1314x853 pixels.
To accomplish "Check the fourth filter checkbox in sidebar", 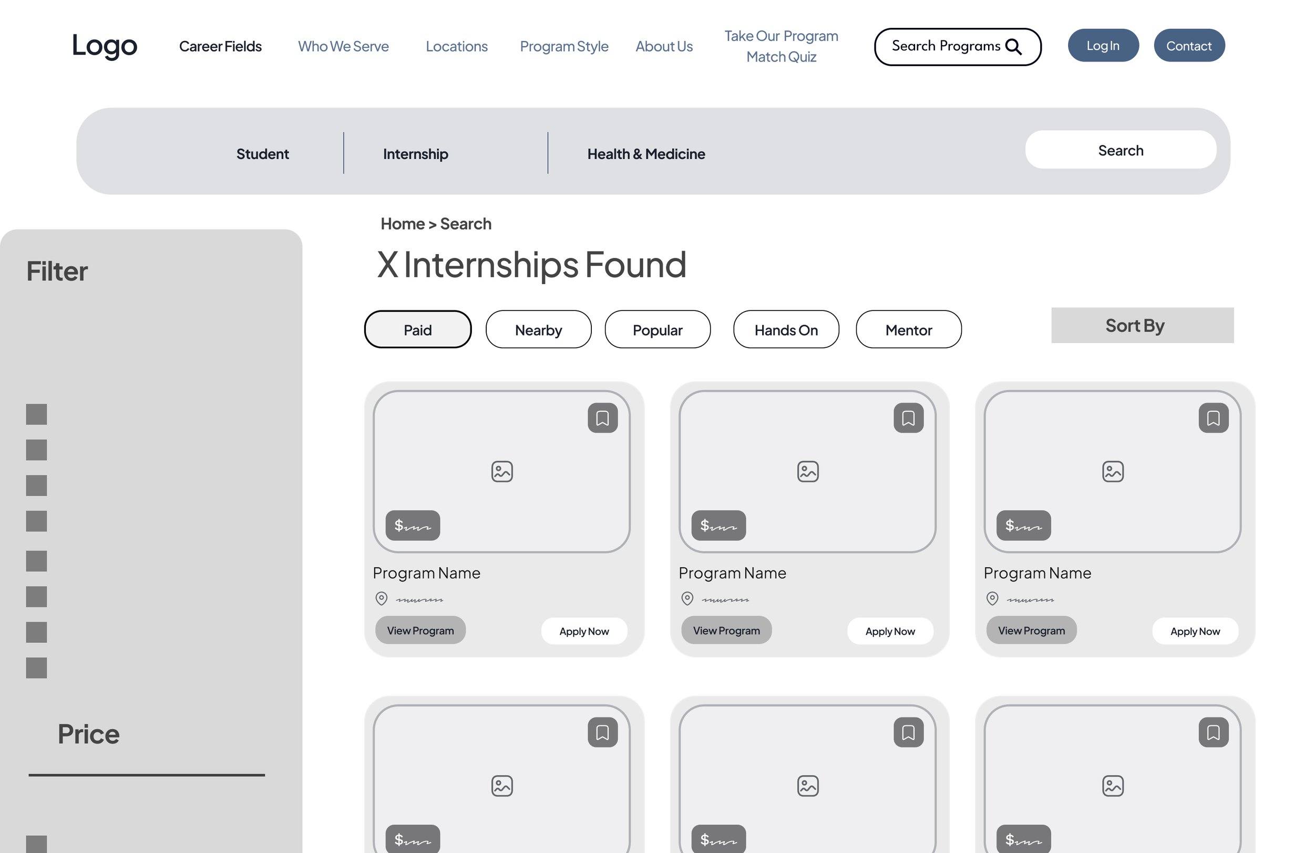I will [36, 521].
